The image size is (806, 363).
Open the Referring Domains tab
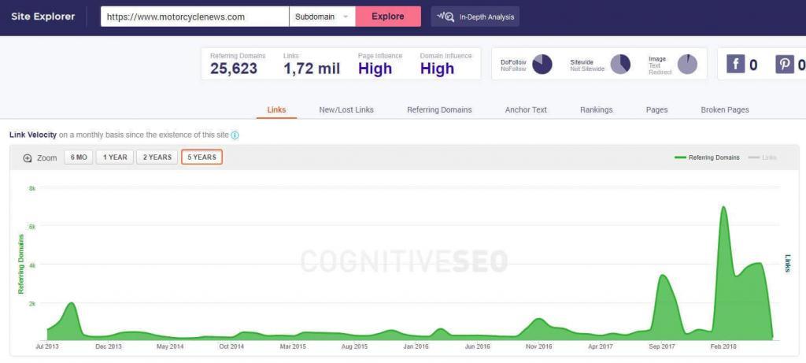pyautogui.click(x=439, y=109)
